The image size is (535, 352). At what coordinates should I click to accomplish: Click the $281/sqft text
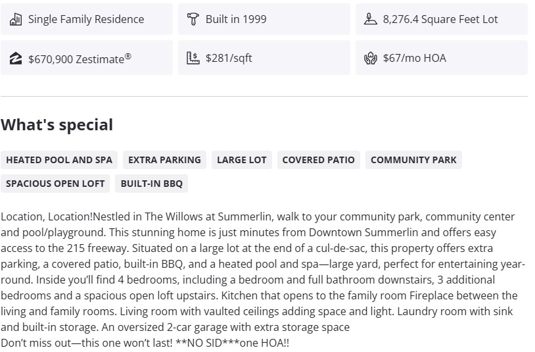(229, 58)
